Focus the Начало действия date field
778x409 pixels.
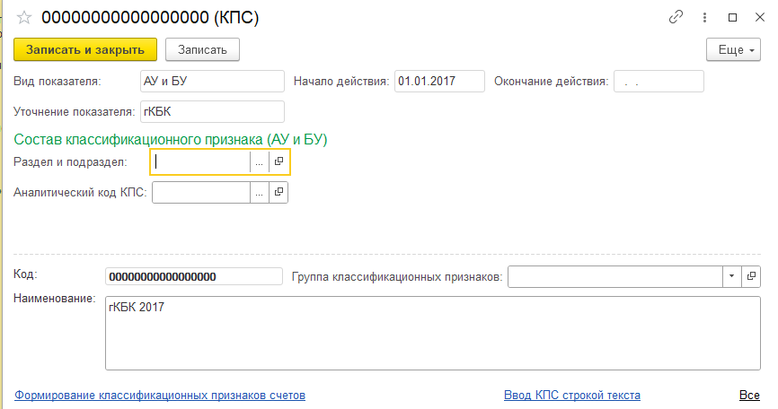coord(439,82)
